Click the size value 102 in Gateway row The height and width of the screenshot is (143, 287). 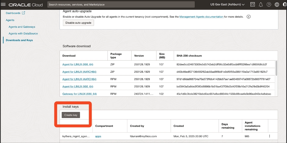pyautogui.click(x=162, y=94)
